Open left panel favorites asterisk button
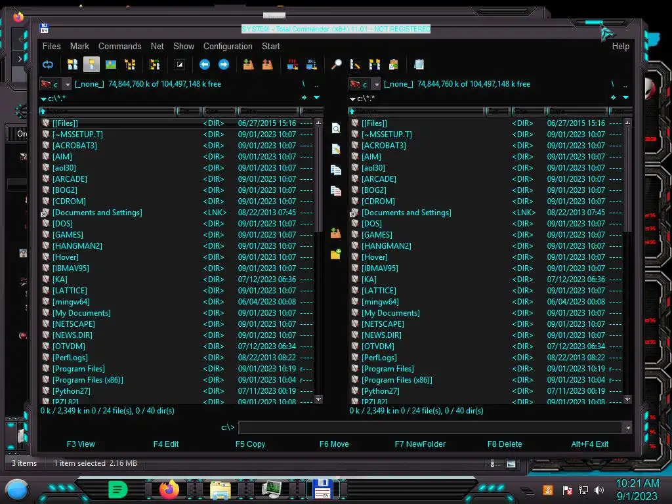The width and height of the screenshot is (672, 504). (x=304, y=98)
